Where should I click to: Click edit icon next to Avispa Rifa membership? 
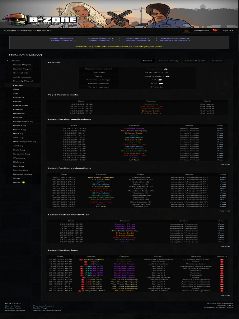(166, 69)
